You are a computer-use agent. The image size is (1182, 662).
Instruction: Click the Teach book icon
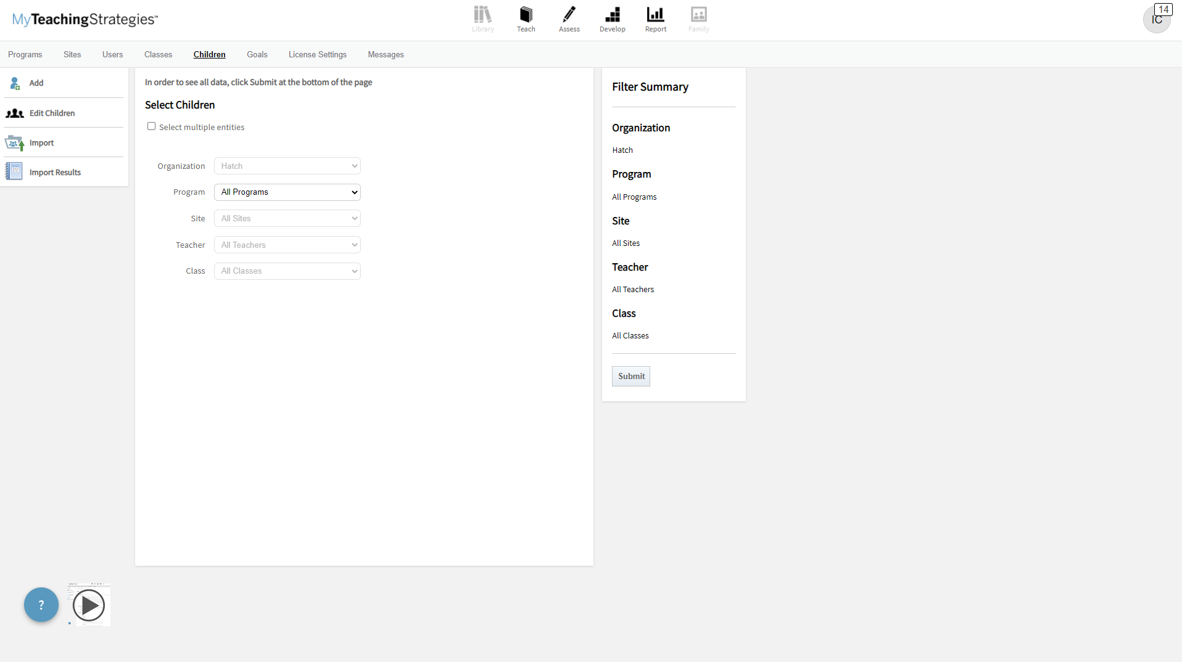point(526,15)
